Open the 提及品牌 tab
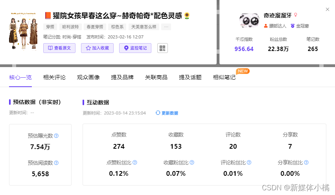Image resolution: width=335 pixels, height=195 pixels. coord(122,77)
